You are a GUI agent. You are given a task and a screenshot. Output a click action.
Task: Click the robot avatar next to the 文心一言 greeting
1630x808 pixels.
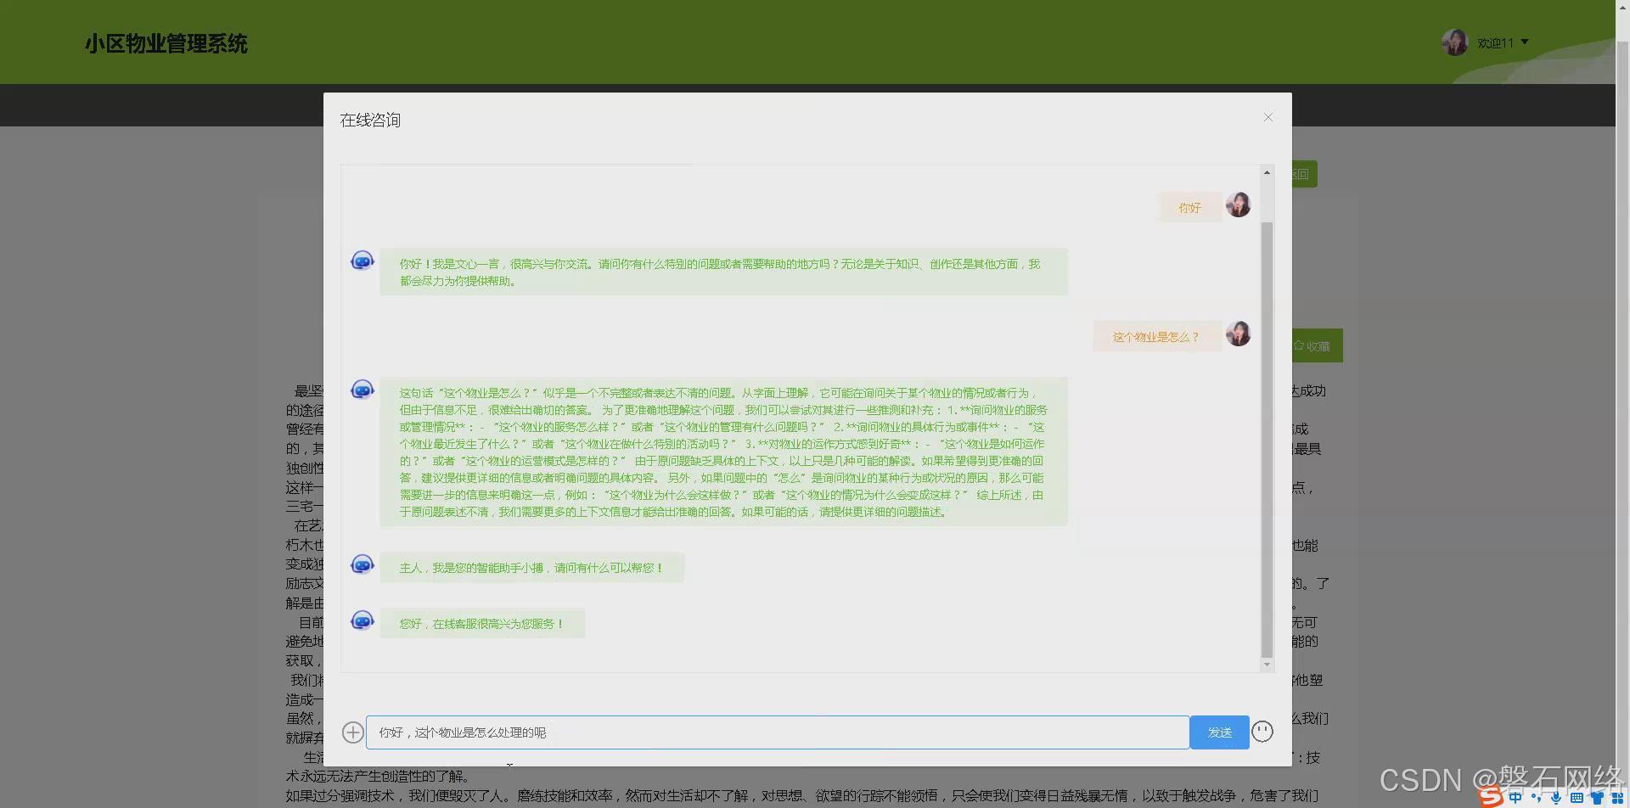(363, 261)
